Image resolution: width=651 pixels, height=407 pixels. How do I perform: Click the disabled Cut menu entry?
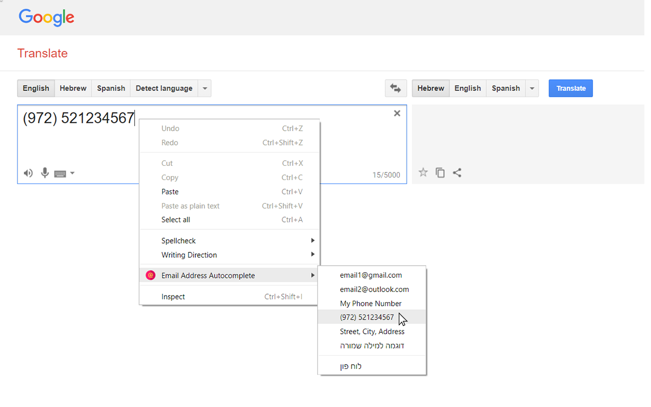tap(230, 163)
